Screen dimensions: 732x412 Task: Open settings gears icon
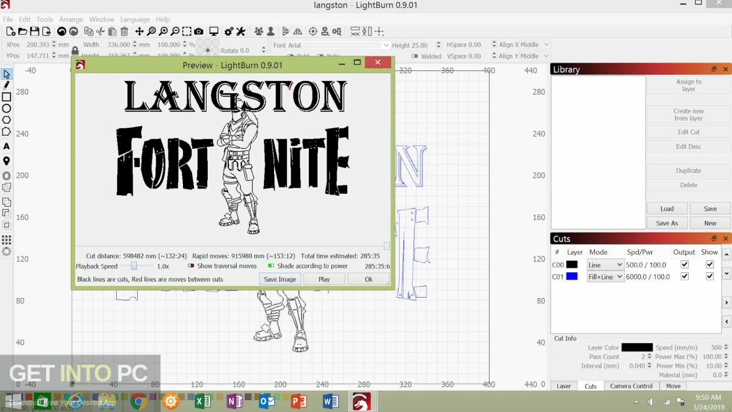click(x=229, y=31)
